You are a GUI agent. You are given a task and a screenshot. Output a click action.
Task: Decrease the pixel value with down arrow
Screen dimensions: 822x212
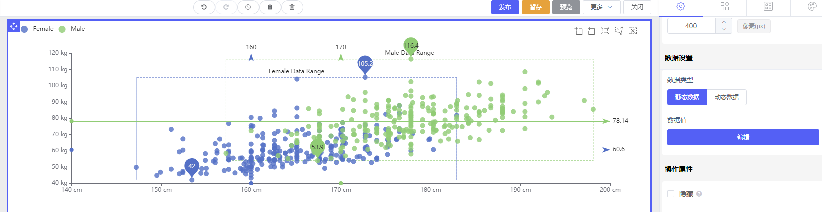coord(724,30)
